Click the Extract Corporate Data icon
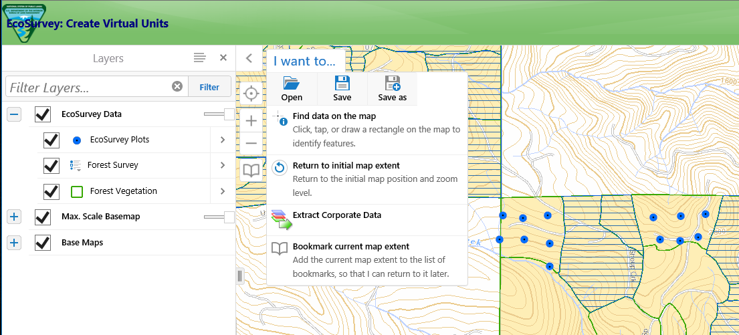Image resolution: width=739 pixels, height=335 pixels. point(282,219)
